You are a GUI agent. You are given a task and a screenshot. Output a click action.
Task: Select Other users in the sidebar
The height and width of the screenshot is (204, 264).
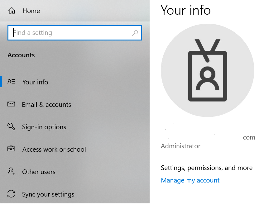point(39,172)
